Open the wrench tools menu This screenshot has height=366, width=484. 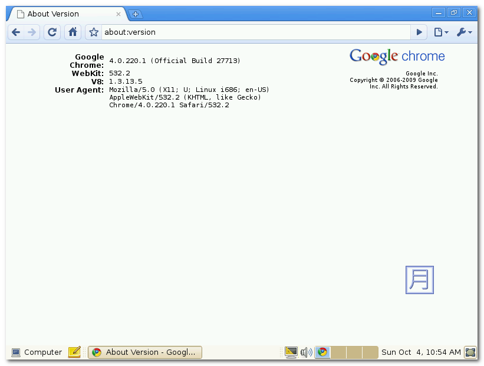point(464,32)
